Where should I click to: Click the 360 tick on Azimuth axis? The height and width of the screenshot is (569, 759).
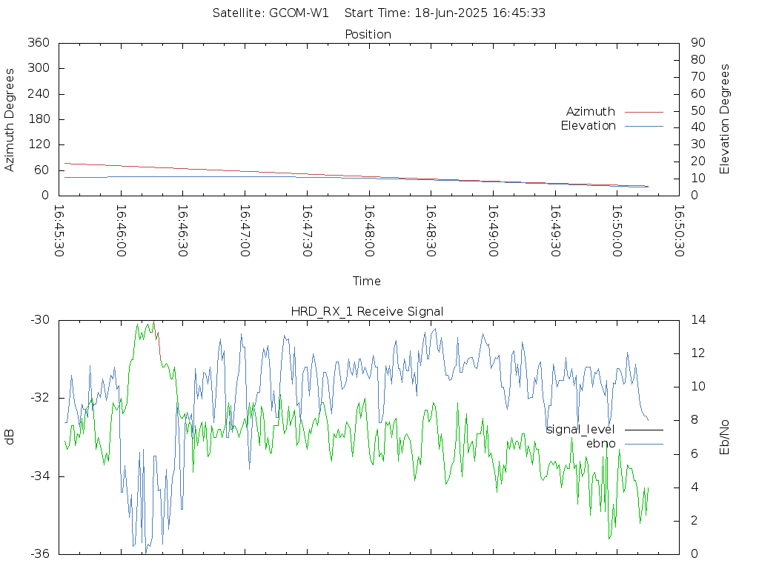[39, 42]
